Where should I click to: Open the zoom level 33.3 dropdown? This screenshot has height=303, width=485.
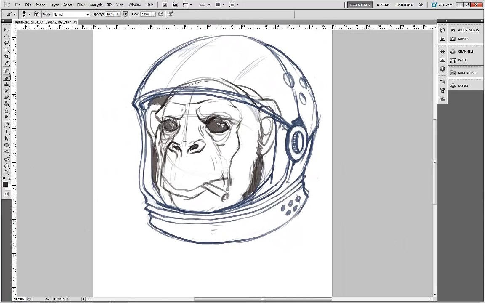(x=209, y=5)
